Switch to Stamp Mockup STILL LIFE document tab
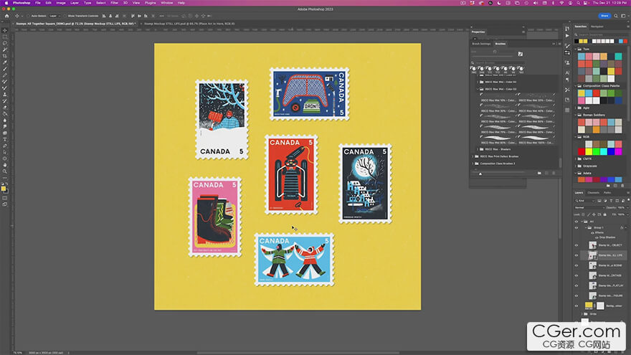The image size is (631, 355). 189,24
